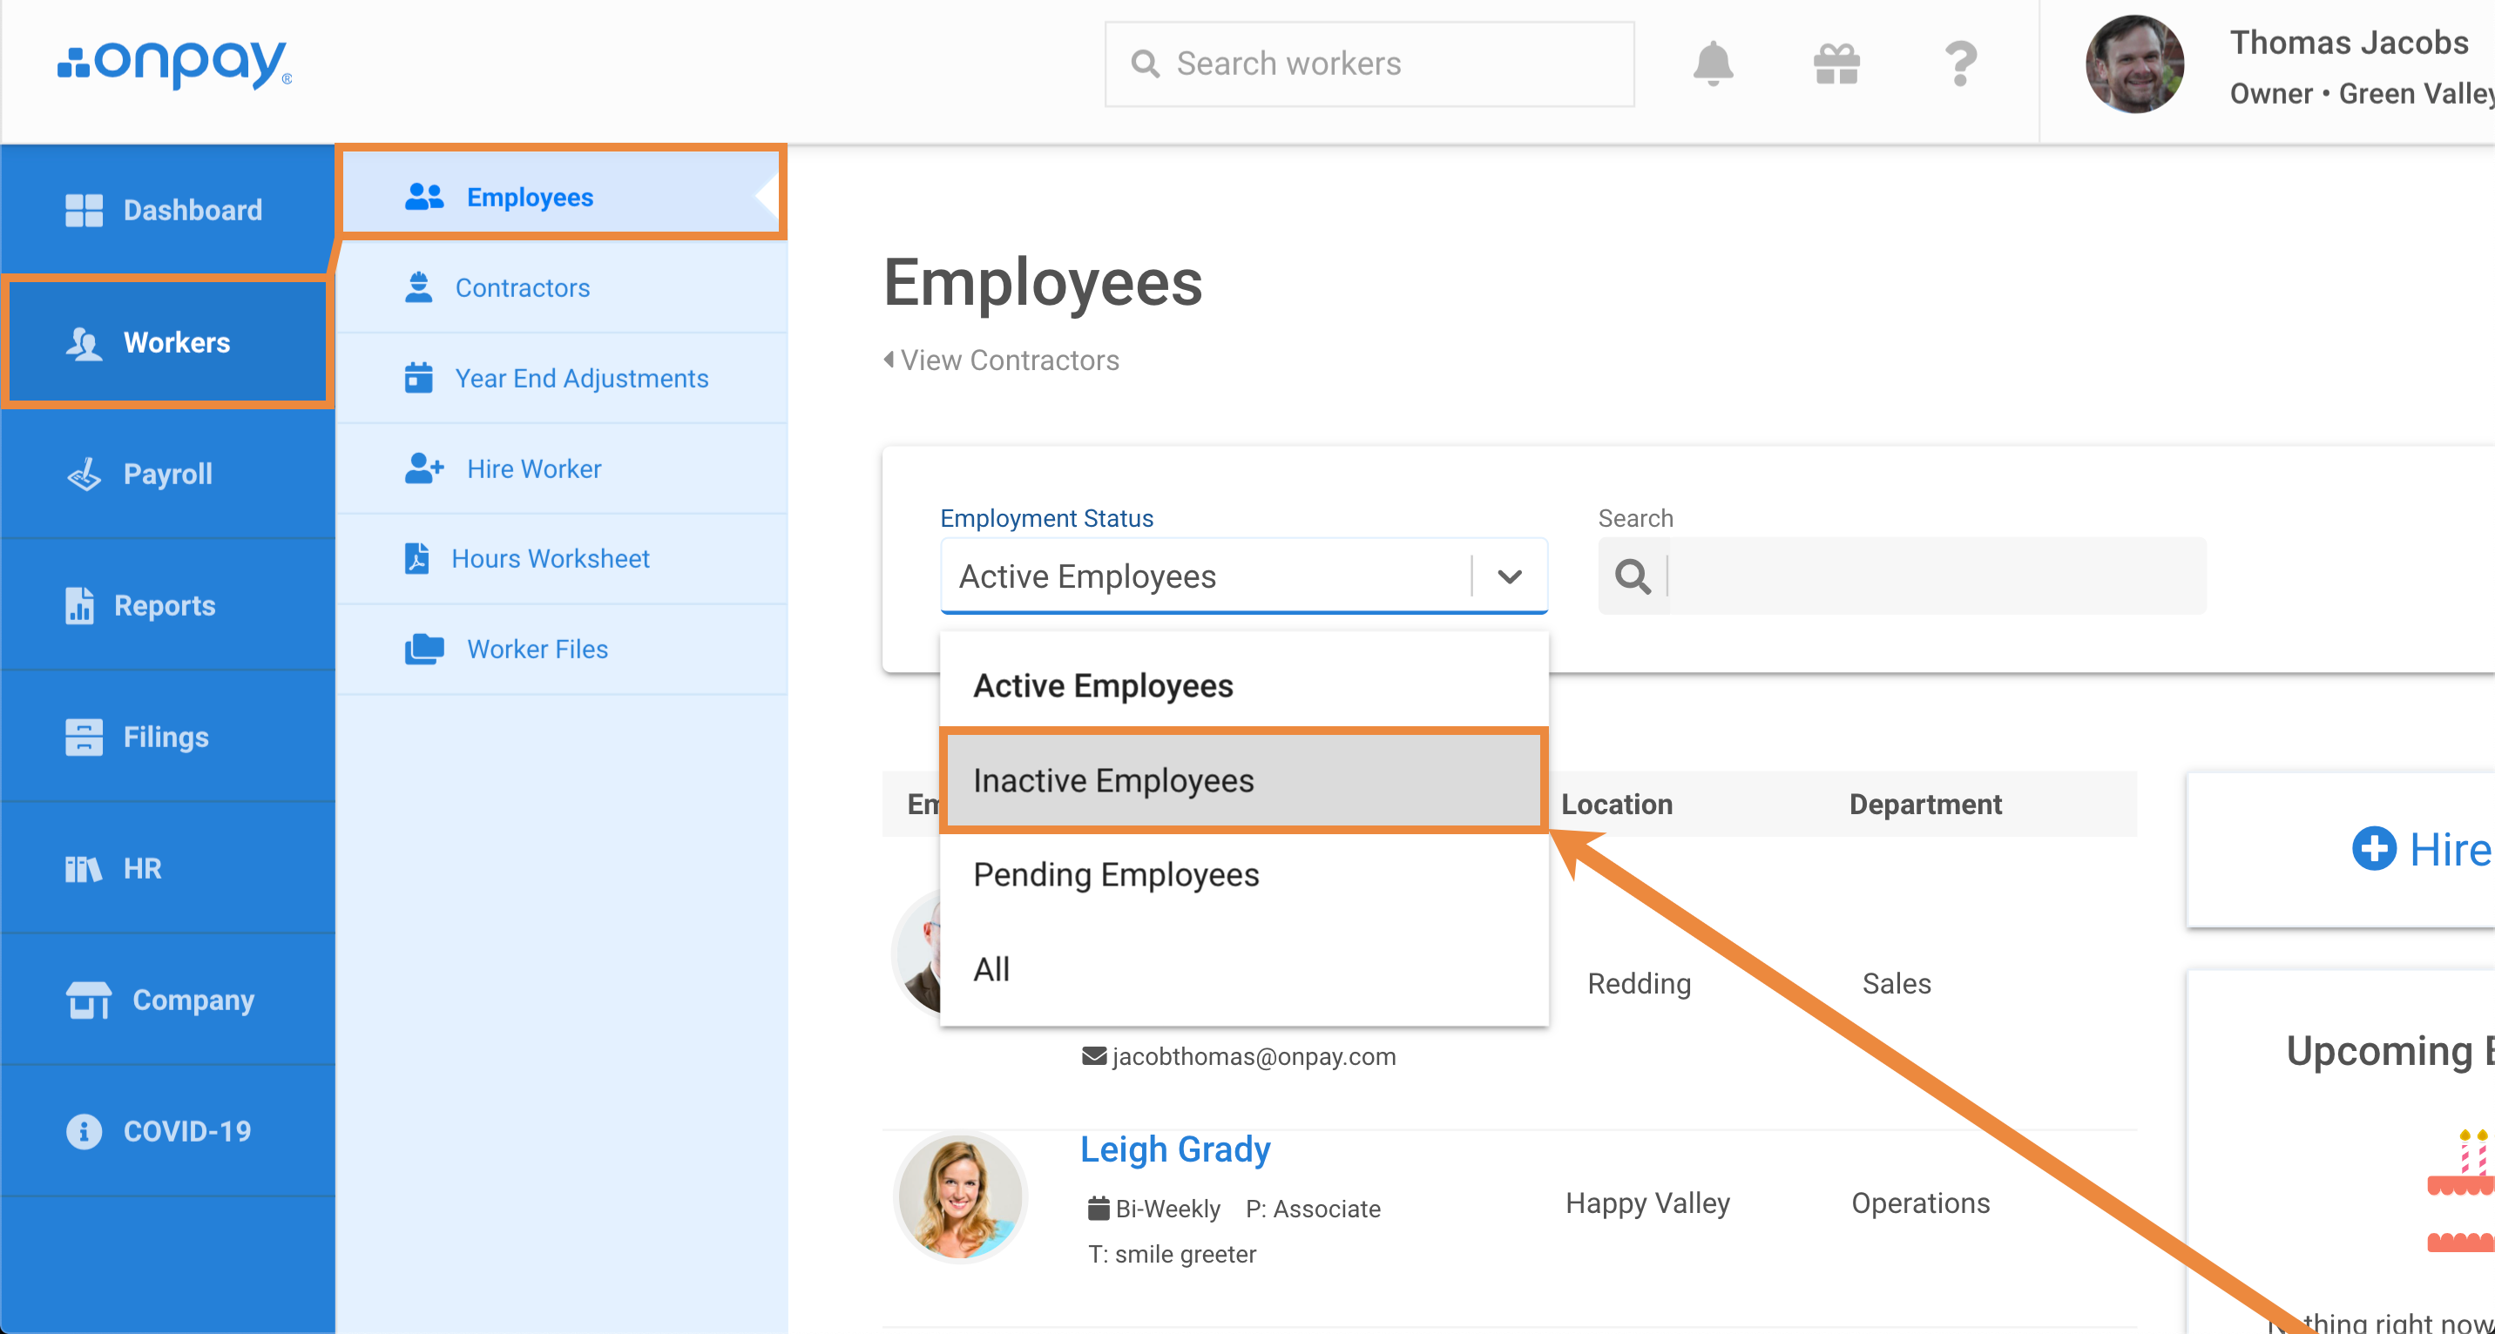The width and height of the screenshot is (2495, 1334).
Task: Click the Payroll icon
Action: click(84, 475)
